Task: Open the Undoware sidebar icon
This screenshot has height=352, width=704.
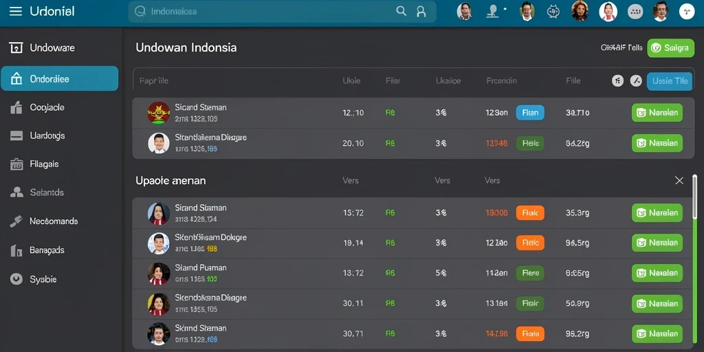Action: (x=16, y=48)
